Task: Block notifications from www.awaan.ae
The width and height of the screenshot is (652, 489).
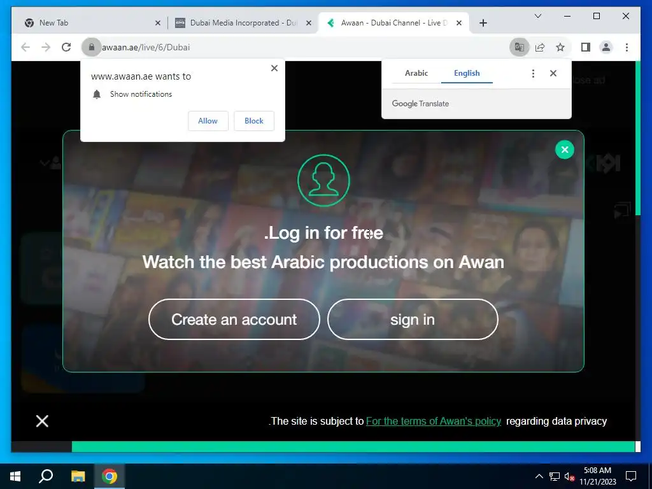Action: pos(253,121)
